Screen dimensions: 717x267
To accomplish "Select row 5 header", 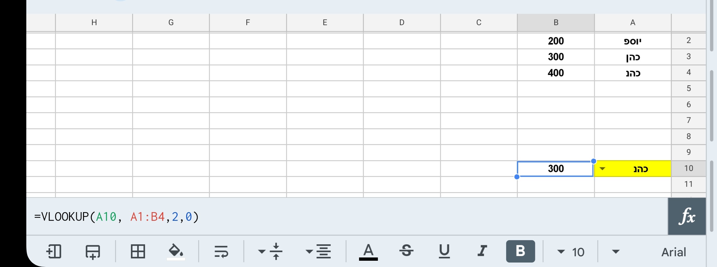I will 689,88.
